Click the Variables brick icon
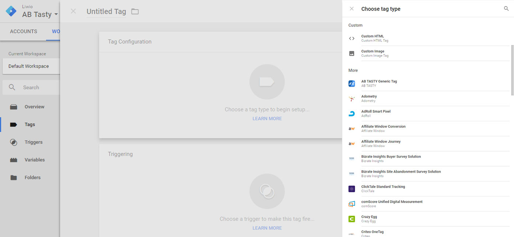Viewport: 514px width, 237px height. pyautogui.click(x=14, y=160)
